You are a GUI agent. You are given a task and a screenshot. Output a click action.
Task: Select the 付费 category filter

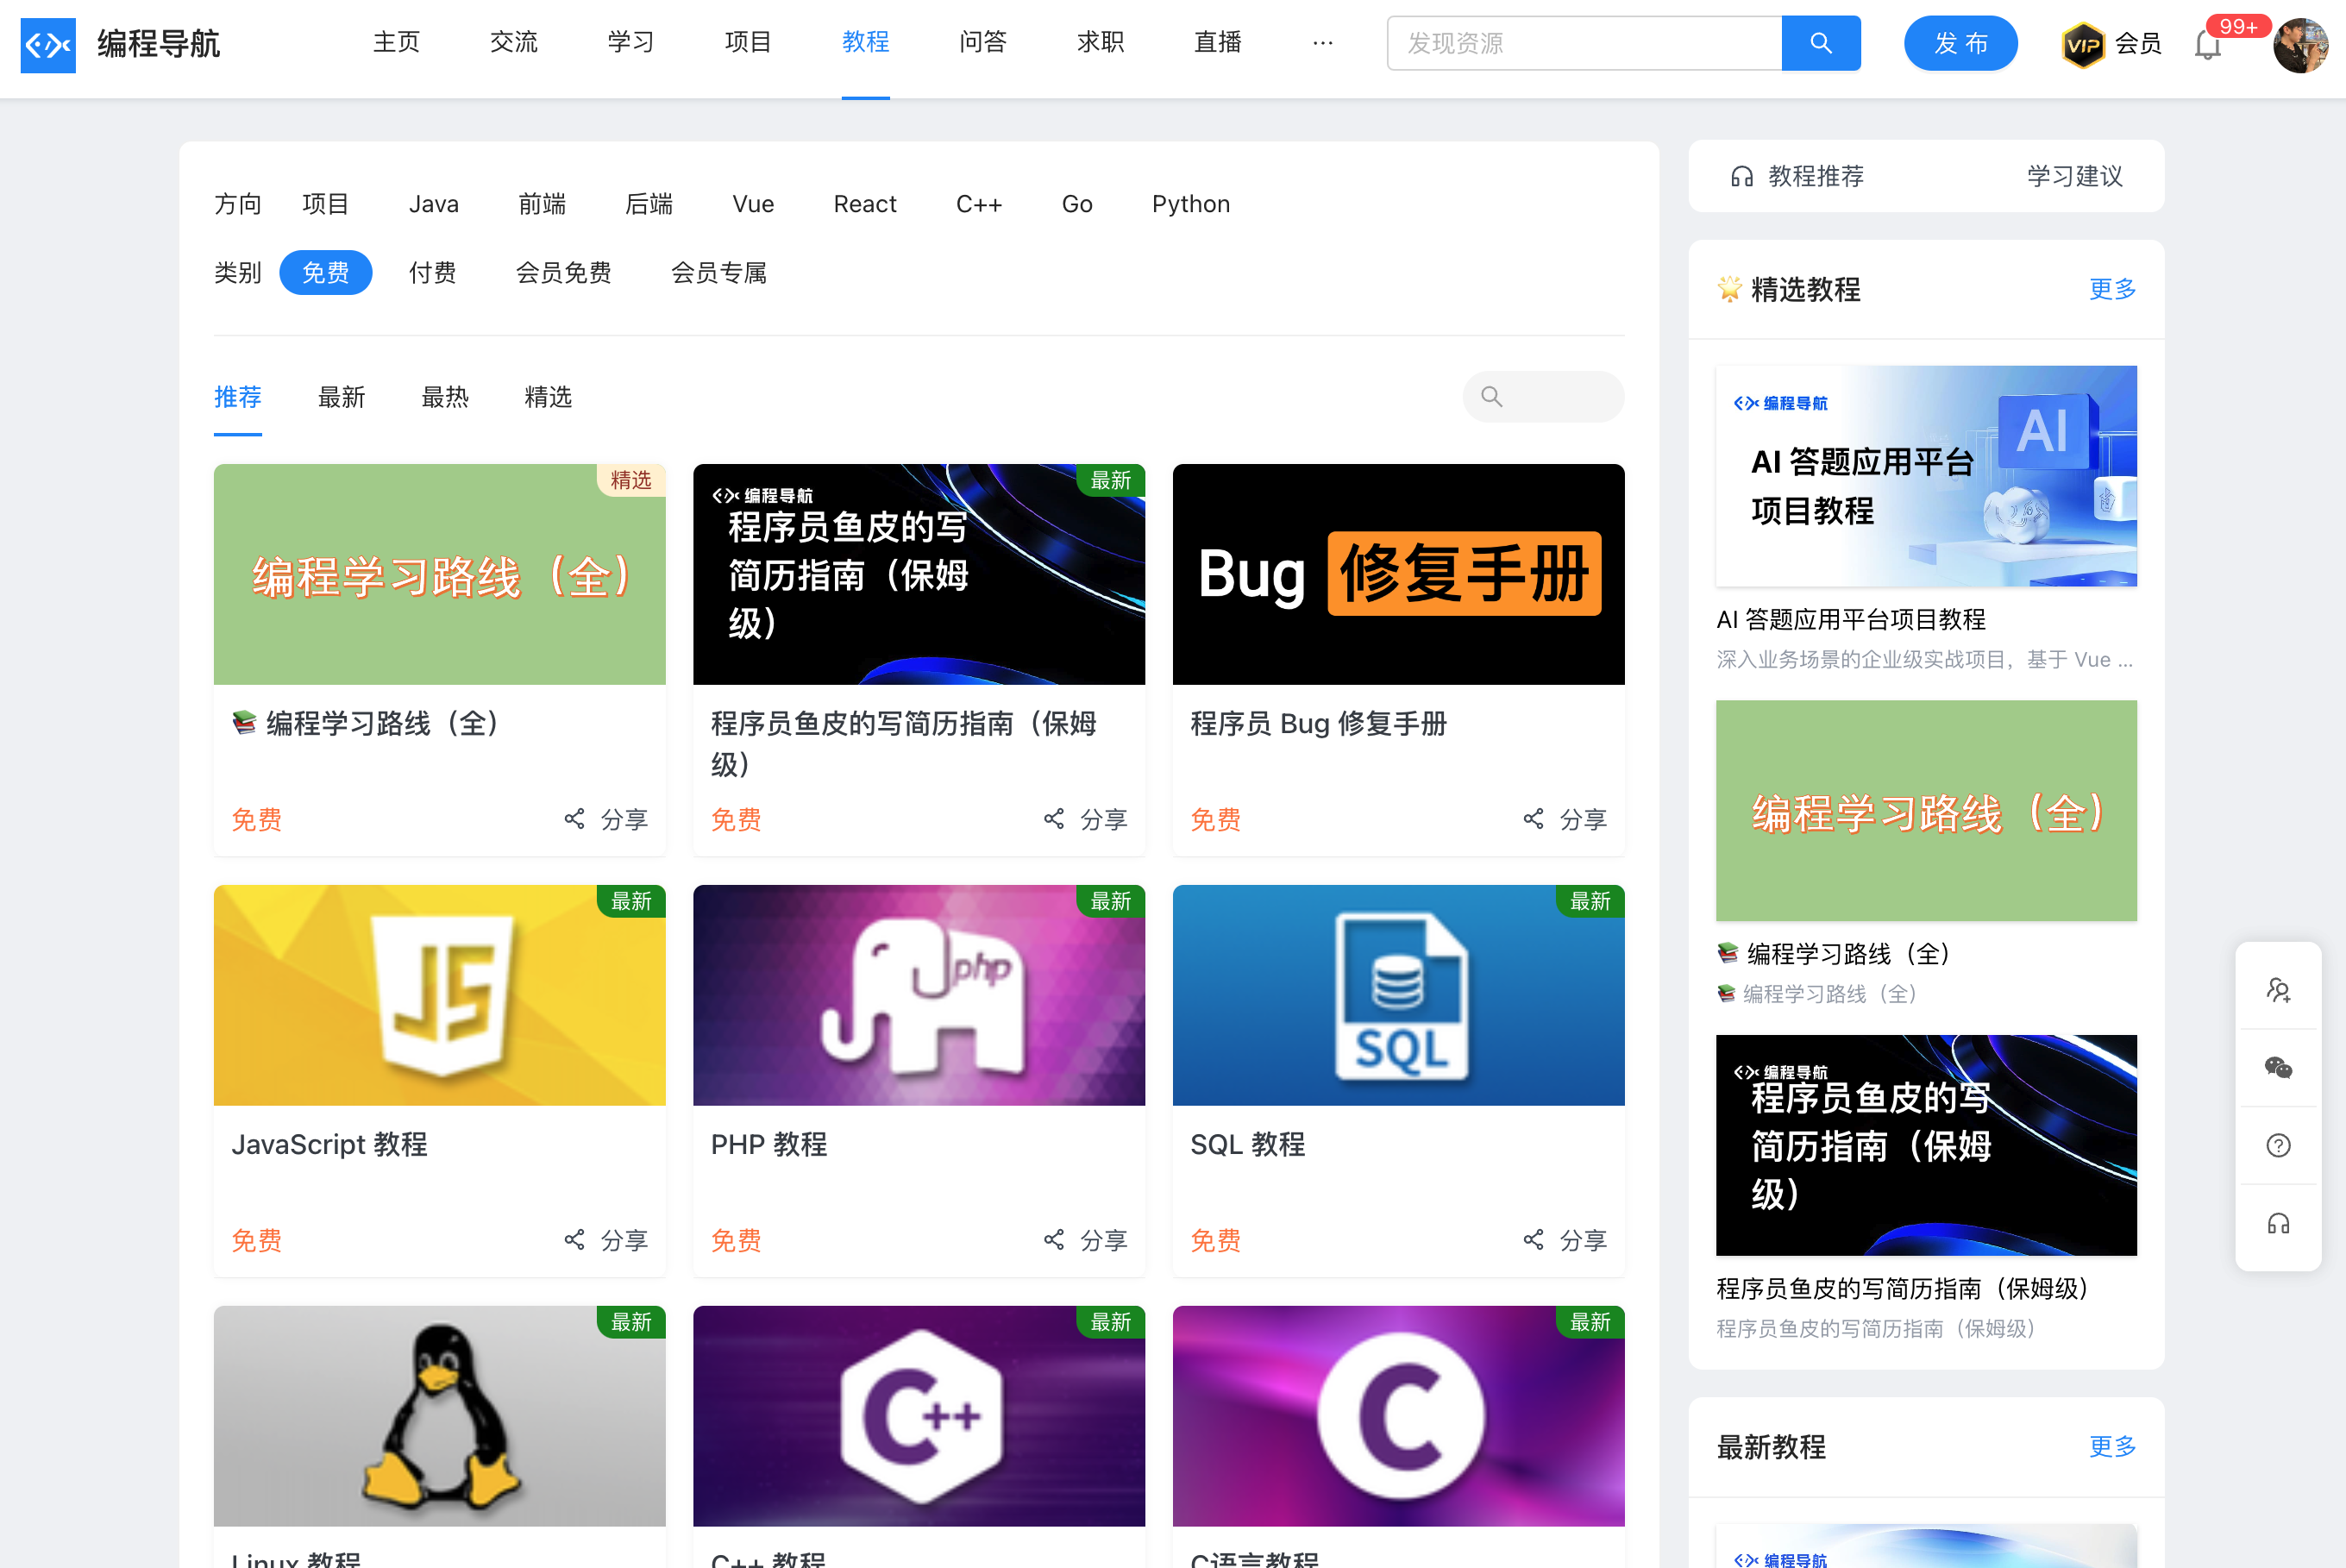pyautogui.click(x=432, y=273)
